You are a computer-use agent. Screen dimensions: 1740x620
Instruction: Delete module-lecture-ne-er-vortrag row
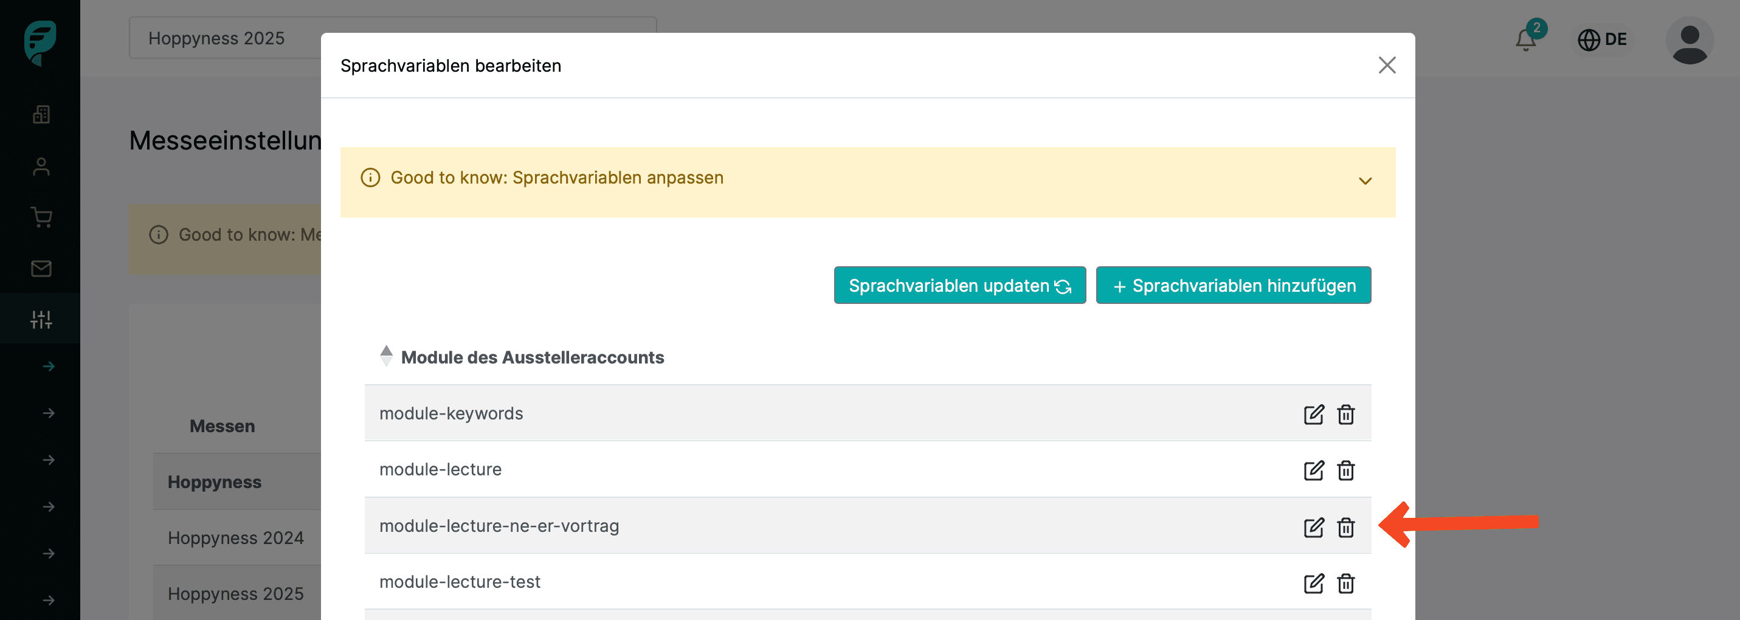click(x=1345, y=527)
